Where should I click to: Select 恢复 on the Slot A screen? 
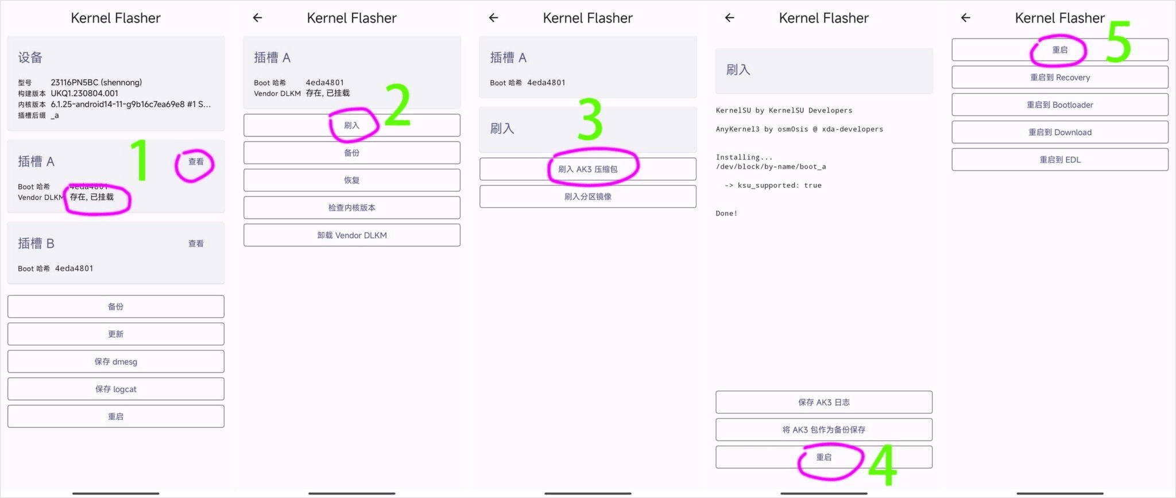351,180
